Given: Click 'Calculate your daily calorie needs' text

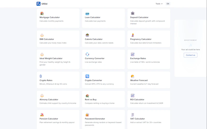Looking at the screenshot, I should [x=99, y=43].
